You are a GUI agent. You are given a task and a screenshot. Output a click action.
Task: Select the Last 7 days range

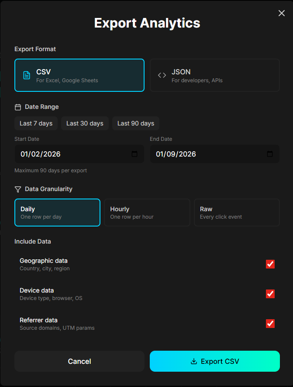coord(36,123)
